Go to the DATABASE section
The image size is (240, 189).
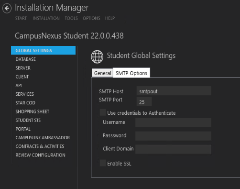[26, 59]
